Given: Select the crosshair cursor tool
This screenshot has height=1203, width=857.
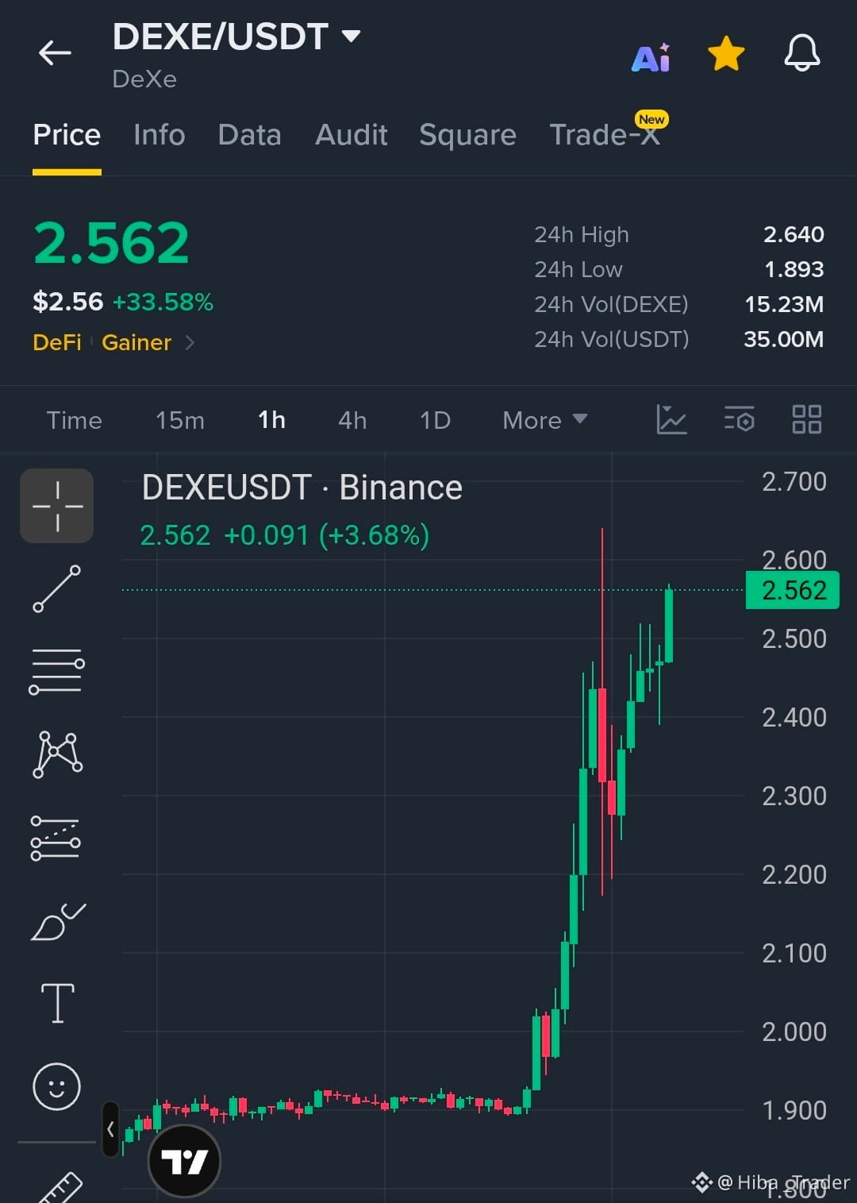Looking at the screenshot, I should [x=57, y=506].
